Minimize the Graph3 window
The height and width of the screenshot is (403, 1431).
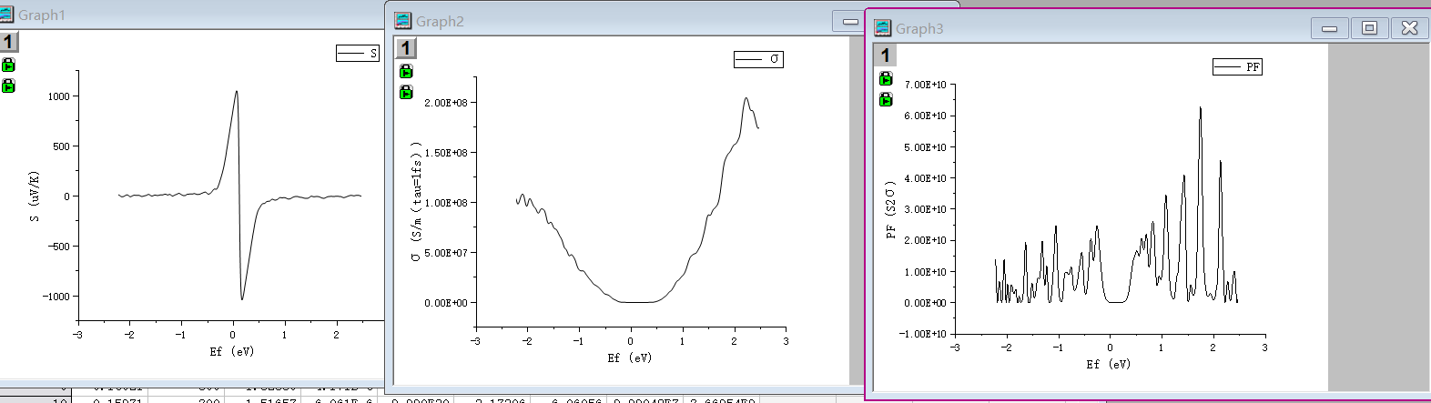1329,28
